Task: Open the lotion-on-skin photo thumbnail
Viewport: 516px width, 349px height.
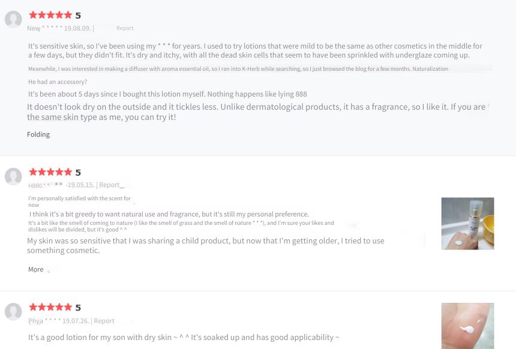Action: [x=467, y=326]
